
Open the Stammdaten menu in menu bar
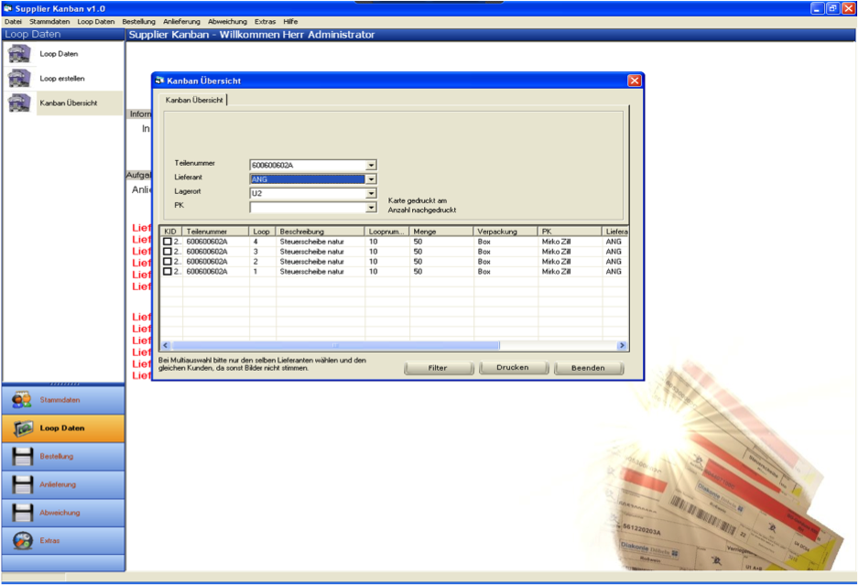[49, 21]
